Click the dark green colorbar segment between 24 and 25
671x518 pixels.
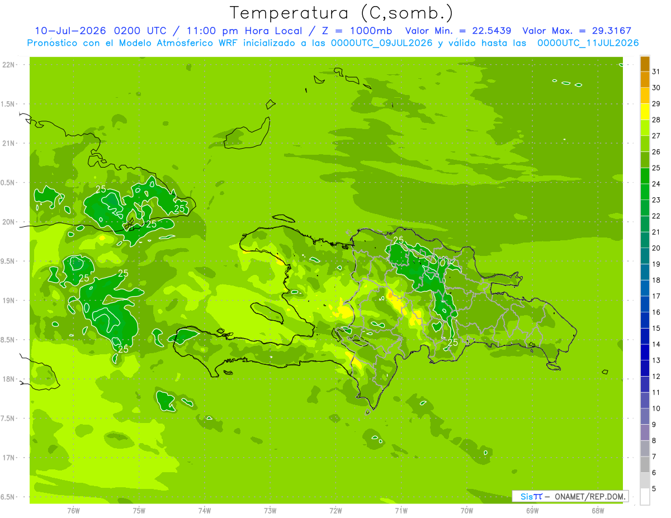coord(645,175)
